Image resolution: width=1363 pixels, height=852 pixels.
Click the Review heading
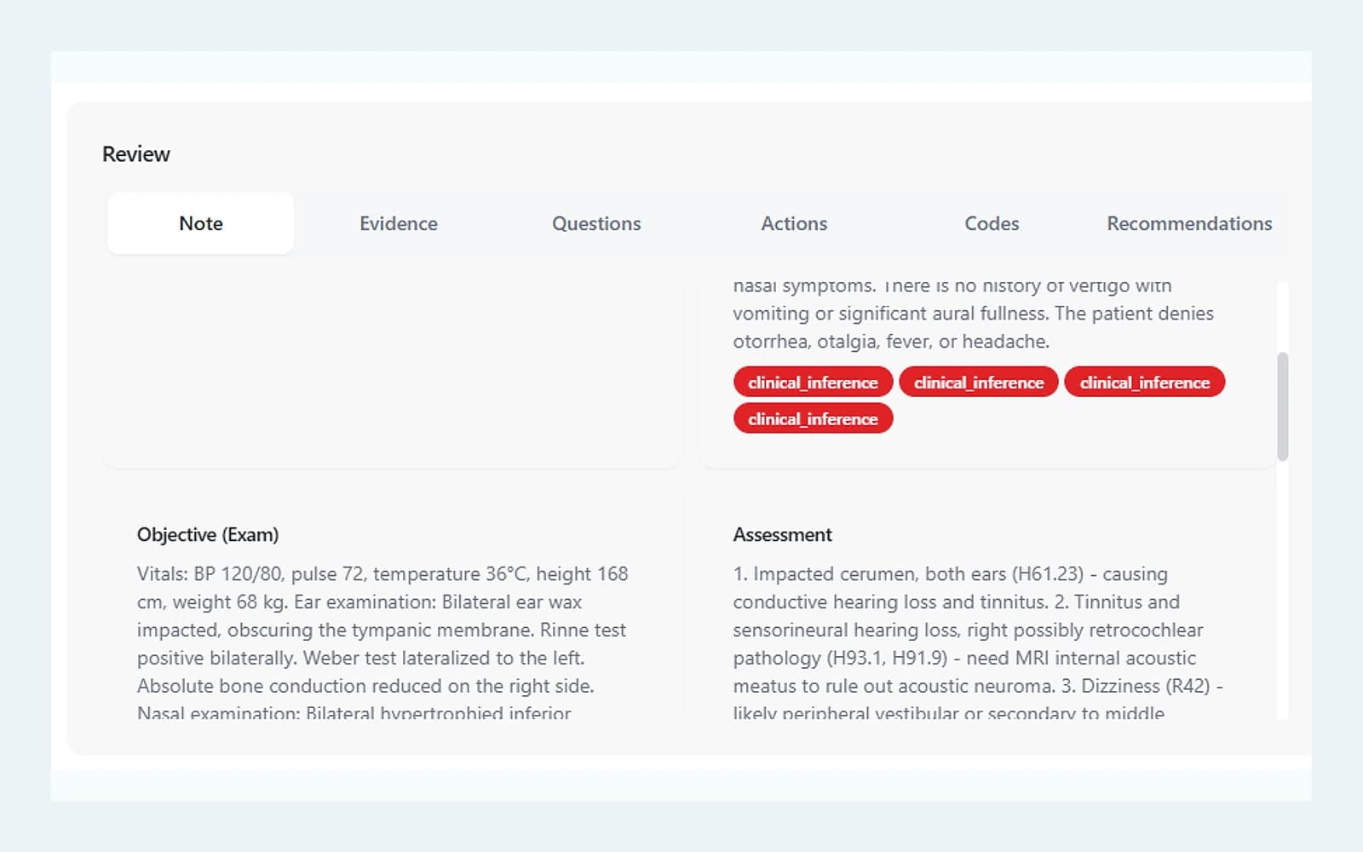(x=136, y=154)
